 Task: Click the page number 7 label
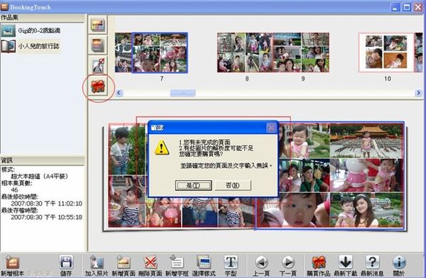[162, 79]
